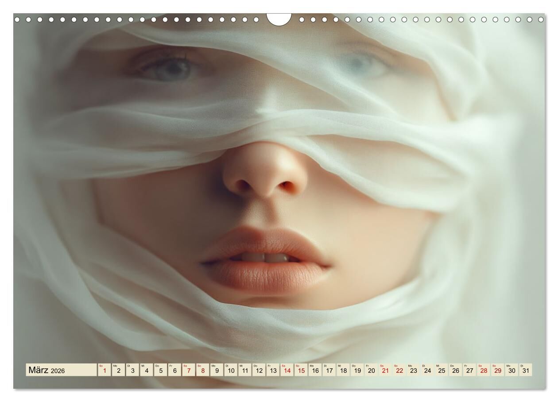The width and height of the screenshot is (558, 402).
Task: Click date 17 in the calendar strip
Action: [329, 370]
